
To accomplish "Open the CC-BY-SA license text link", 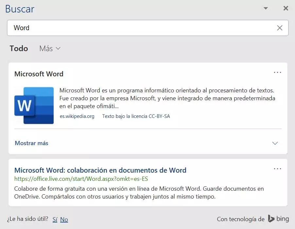I will (136, 116).
